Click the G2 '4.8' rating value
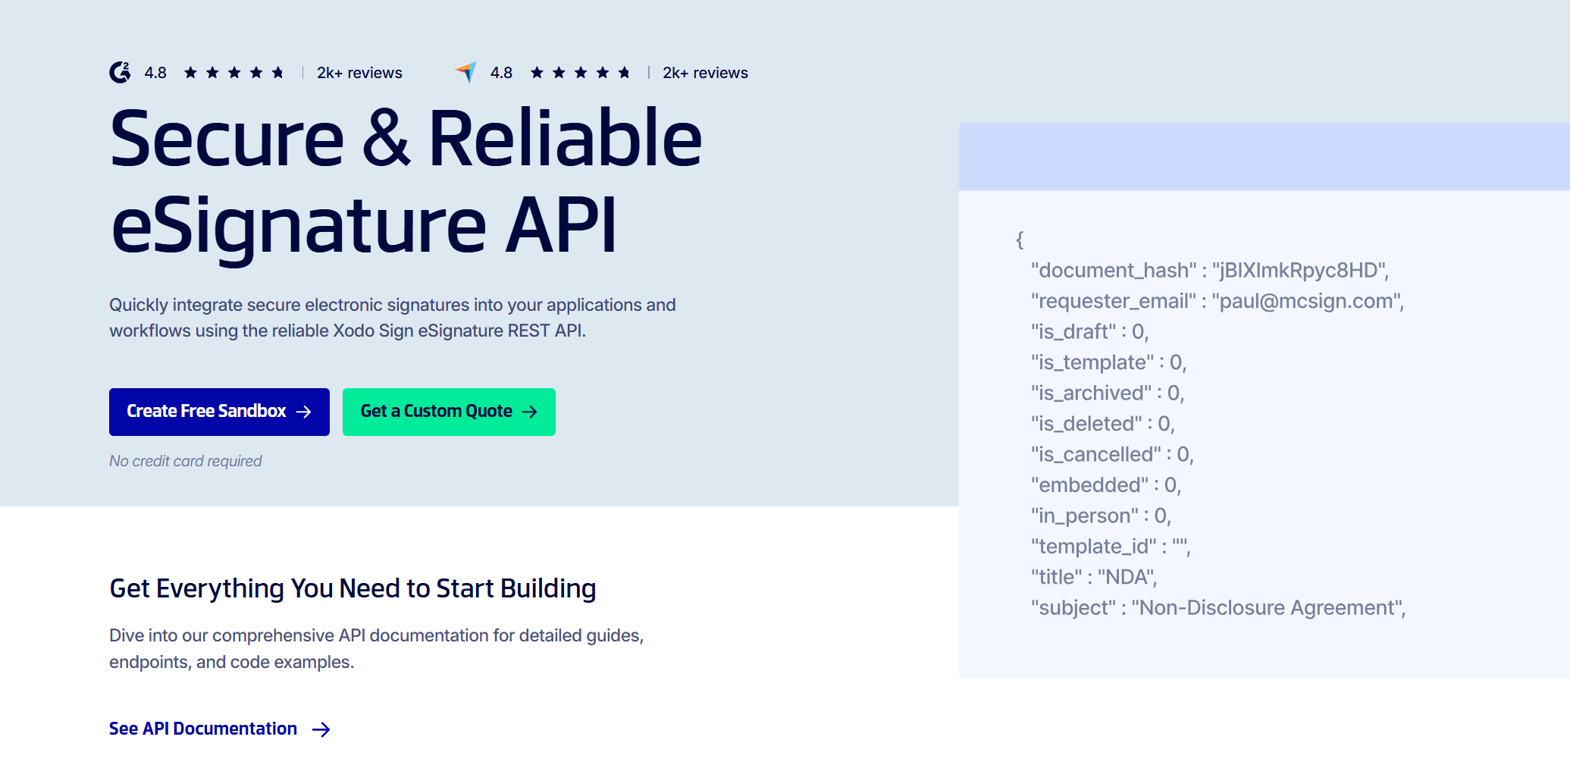The width and height of the screenshot is (1570, 765). pyautogui.click(x=155, y=73)
